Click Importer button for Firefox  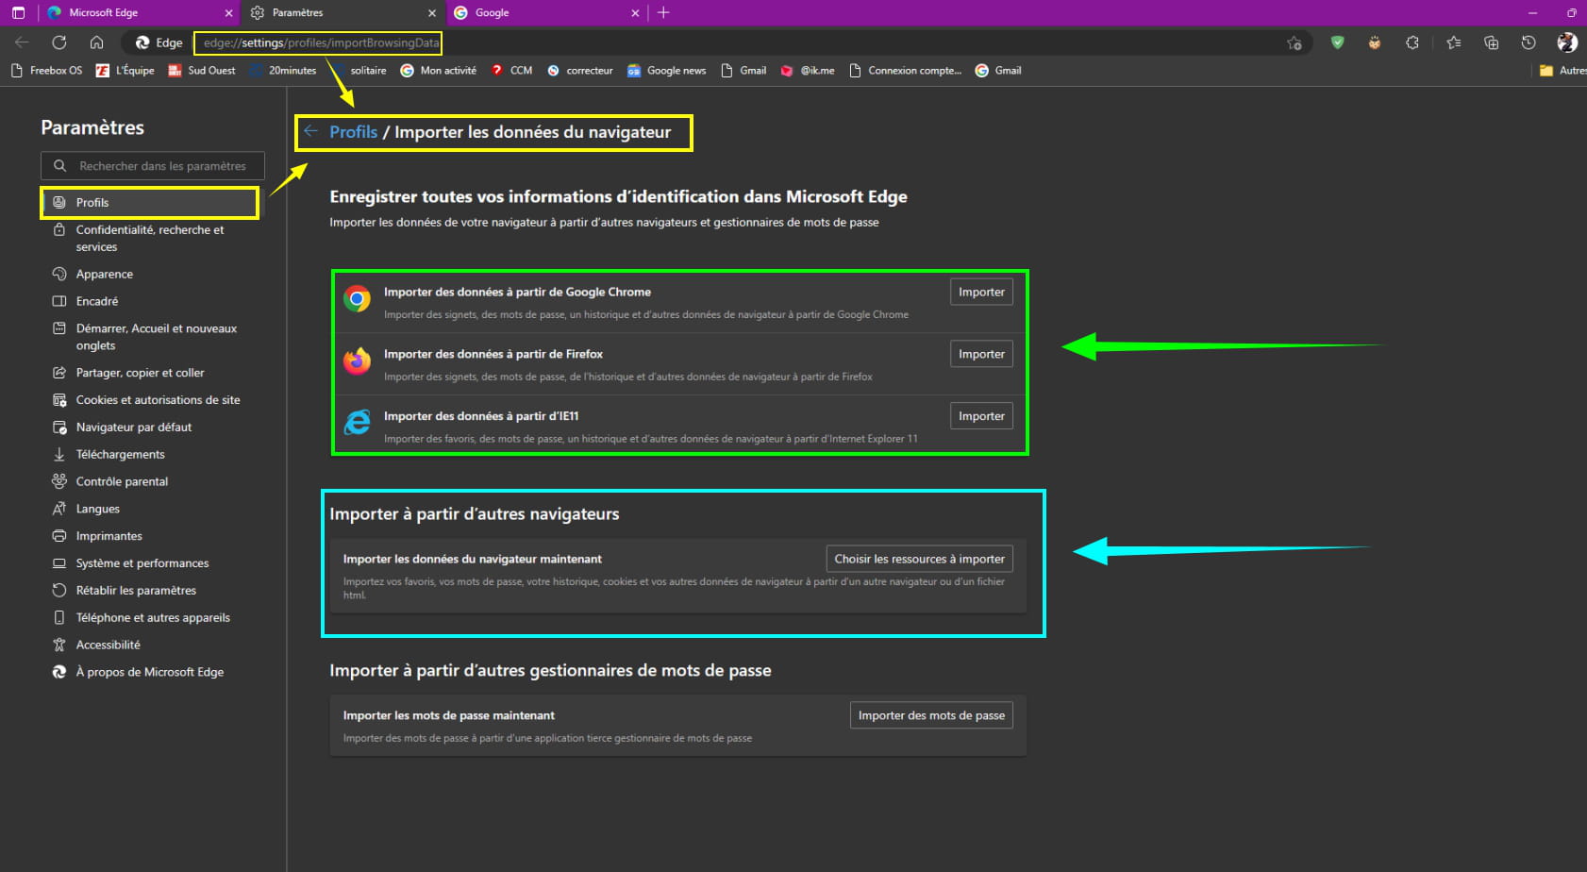pos(981,354)
